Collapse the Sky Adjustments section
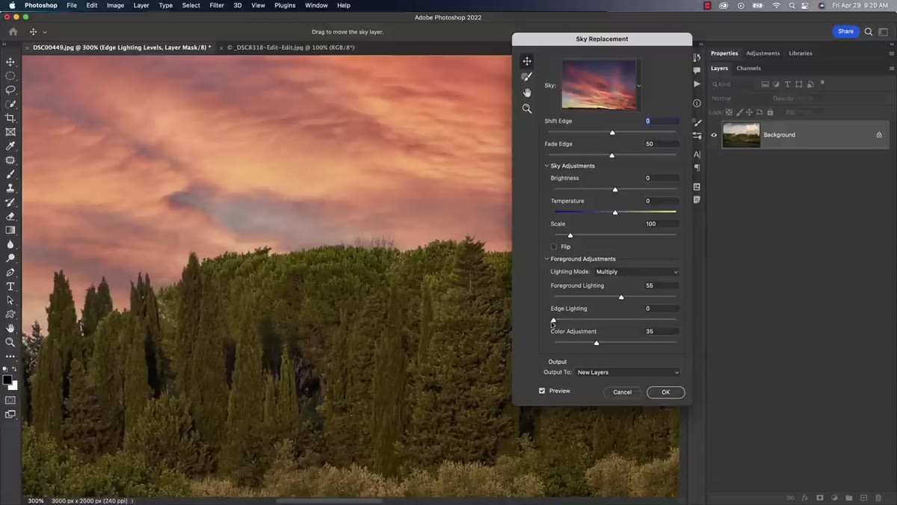Viewport: 897px width, 505px height. tap(546, 166)
